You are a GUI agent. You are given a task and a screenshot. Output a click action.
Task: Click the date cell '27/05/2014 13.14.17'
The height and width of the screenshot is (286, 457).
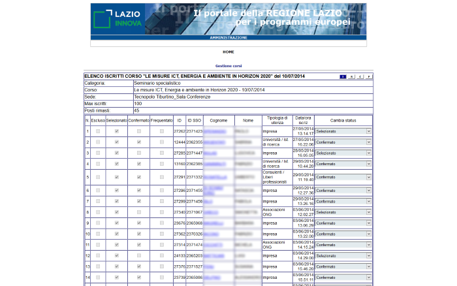point(304,131)
